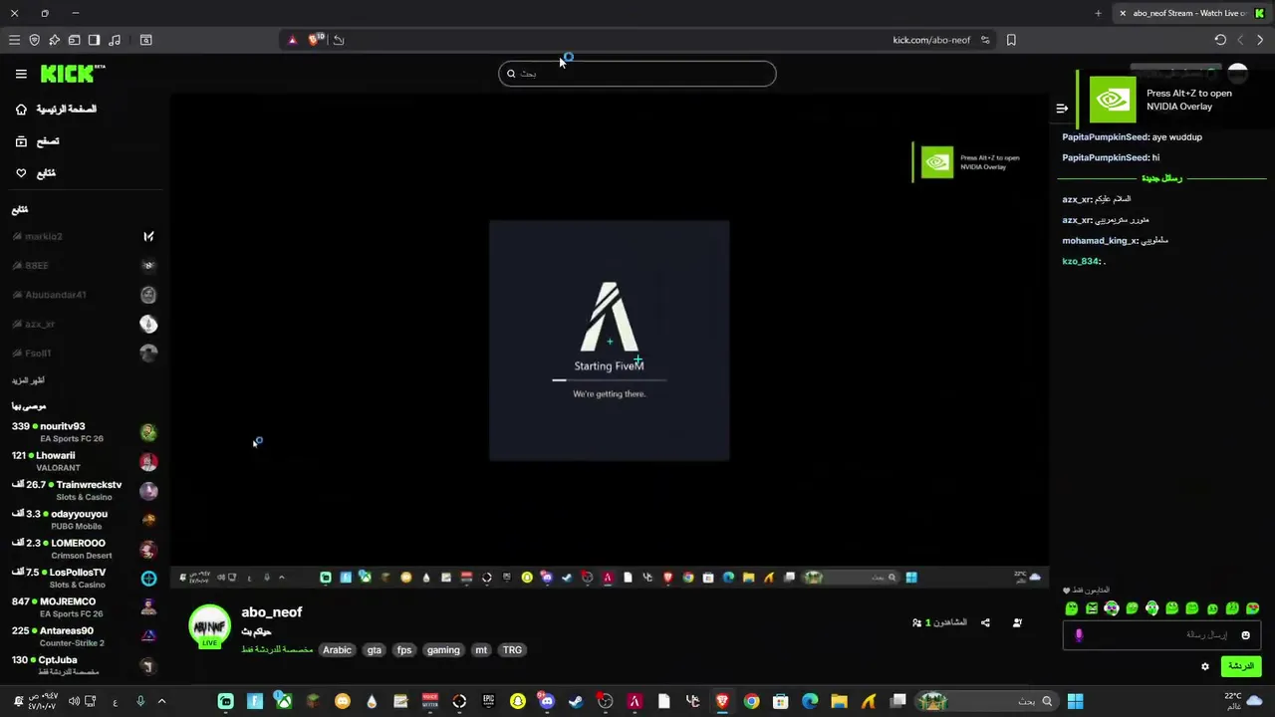Open chat settings gear
The image size is (1275, 717).
(x=1204, y=666)
